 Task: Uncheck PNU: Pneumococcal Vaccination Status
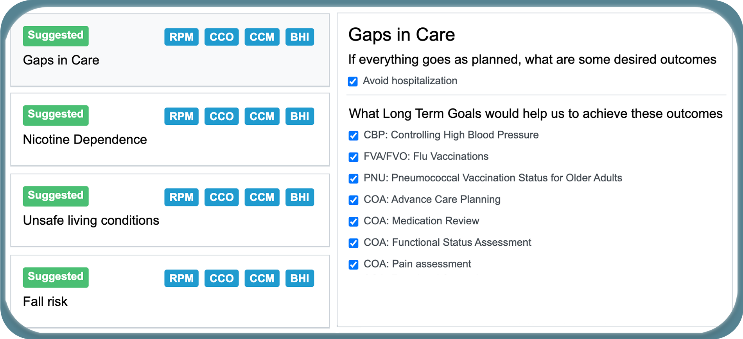coord(353,178)
